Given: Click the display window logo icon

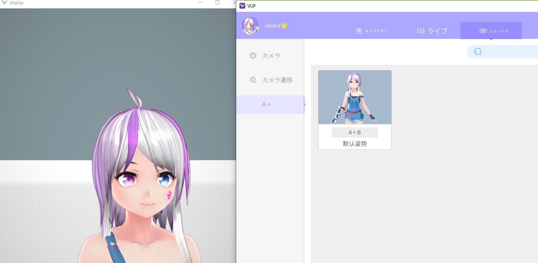Looking at the screenshot, I should click(5, 3).
